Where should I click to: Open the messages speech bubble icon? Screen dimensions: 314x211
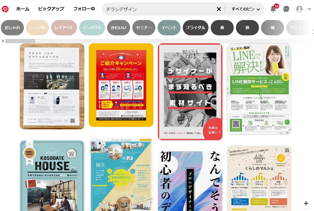[x=286, y=9]
